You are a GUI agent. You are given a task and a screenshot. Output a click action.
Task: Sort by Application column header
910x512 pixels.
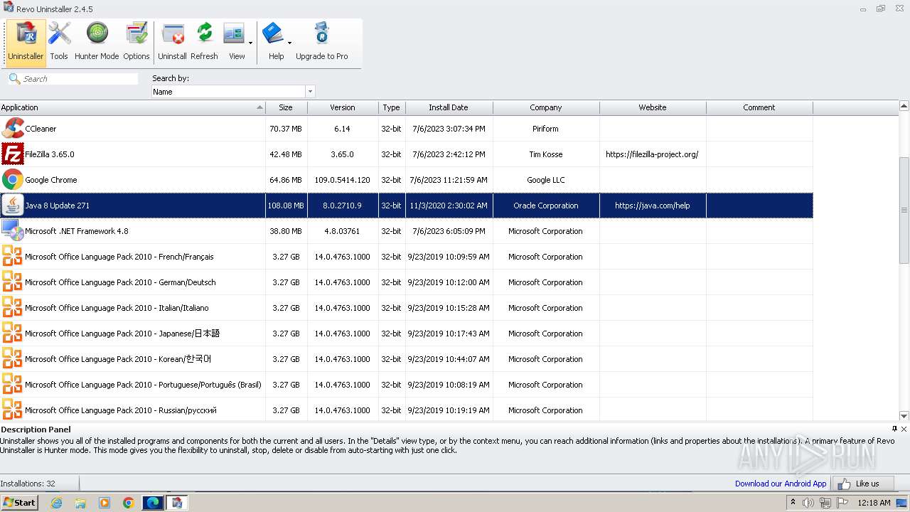(x=132, y=107)
